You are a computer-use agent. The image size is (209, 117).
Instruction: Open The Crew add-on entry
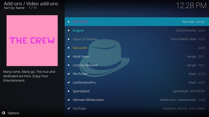point(80,22)
